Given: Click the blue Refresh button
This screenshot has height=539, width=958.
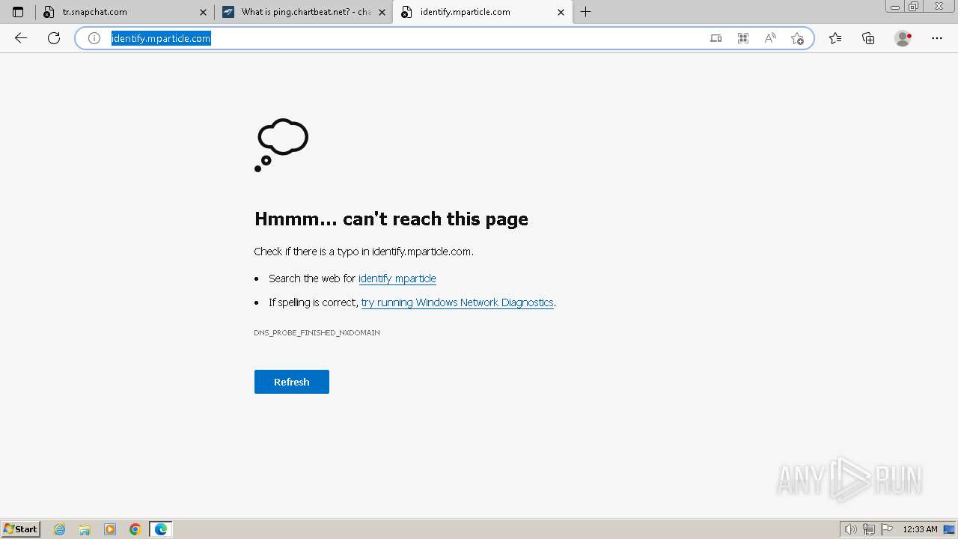Looking at the screenshot, I should (x=292, y=382).
